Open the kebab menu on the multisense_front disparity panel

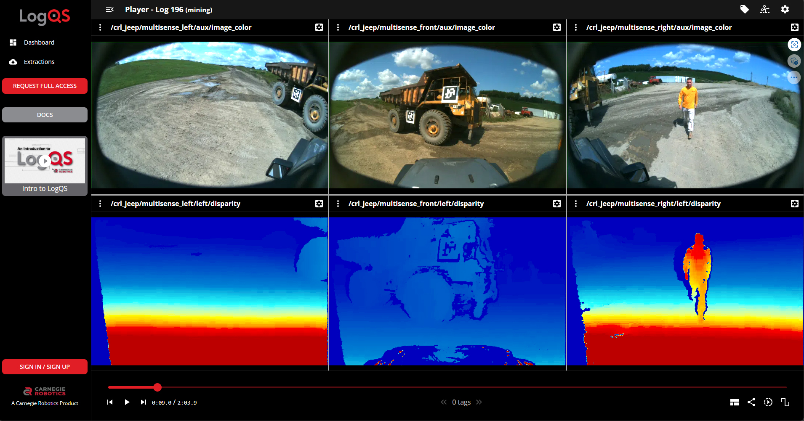tap(338, 204)
